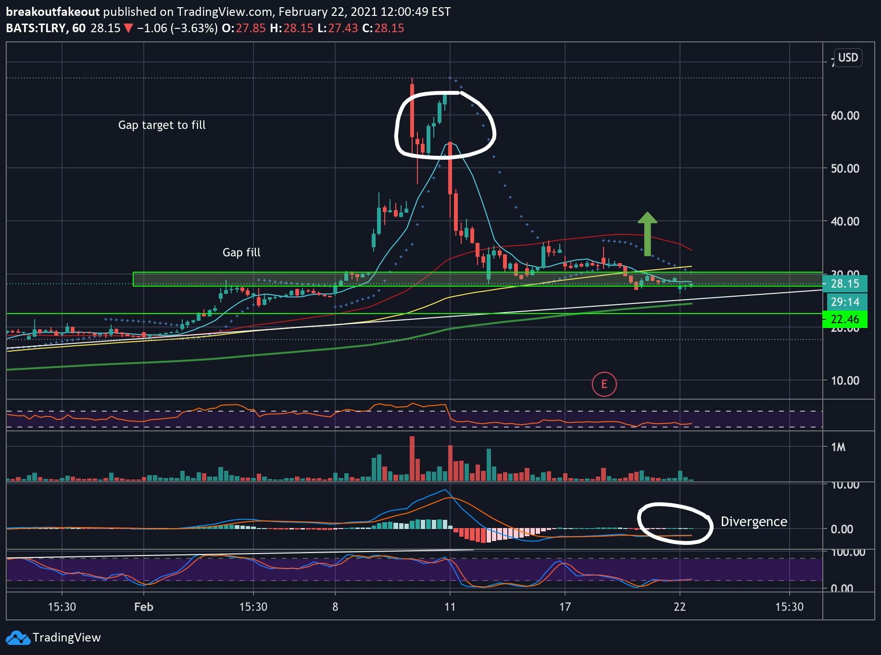Click the tallest red volume bar
881x655 pixels.
click(412, 458)
